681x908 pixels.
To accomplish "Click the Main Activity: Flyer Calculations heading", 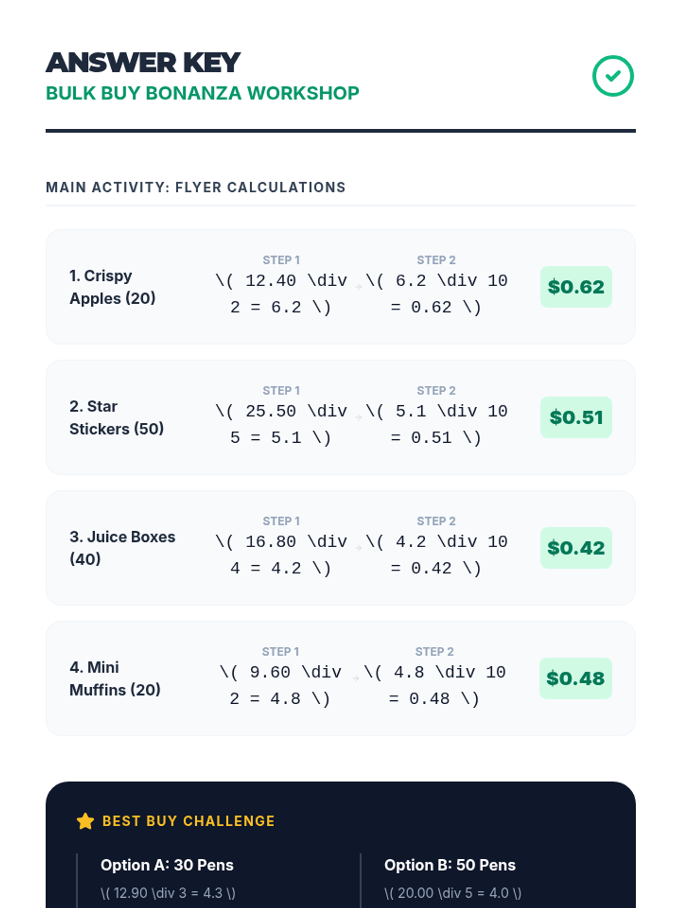I will (196, 187).
